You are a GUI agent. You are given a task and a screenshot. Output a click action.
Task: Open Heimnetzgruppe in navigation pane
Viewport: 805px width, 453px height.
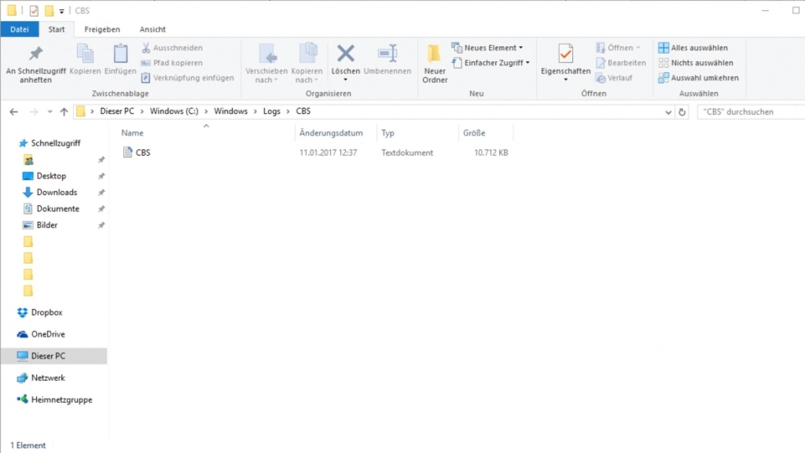[54, 399]
